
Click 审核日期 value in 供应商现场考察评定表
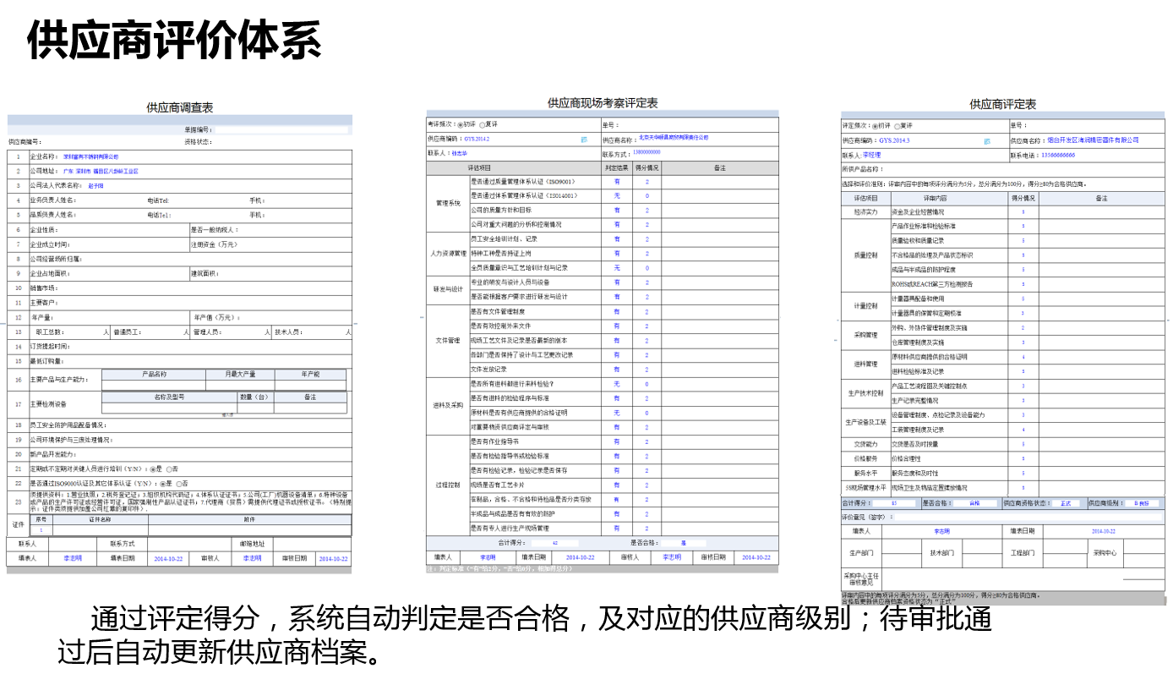pyautogui.click(x=756, y=558)
